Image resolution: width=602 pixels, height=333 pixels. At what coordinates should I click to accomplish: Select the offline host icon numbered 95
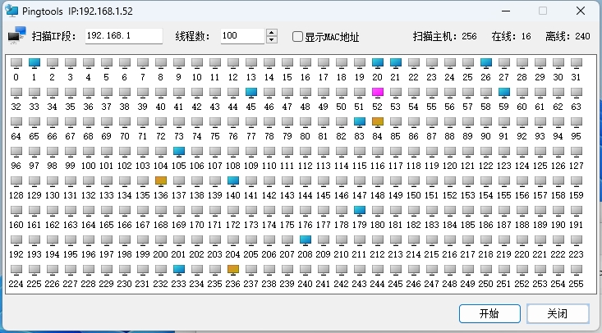577,122
